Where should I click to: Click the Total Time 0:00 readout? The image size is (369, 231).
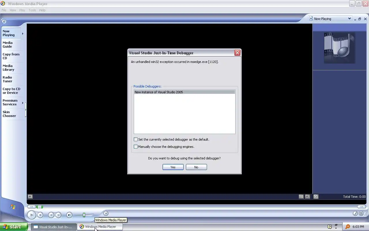coord(354,197)
